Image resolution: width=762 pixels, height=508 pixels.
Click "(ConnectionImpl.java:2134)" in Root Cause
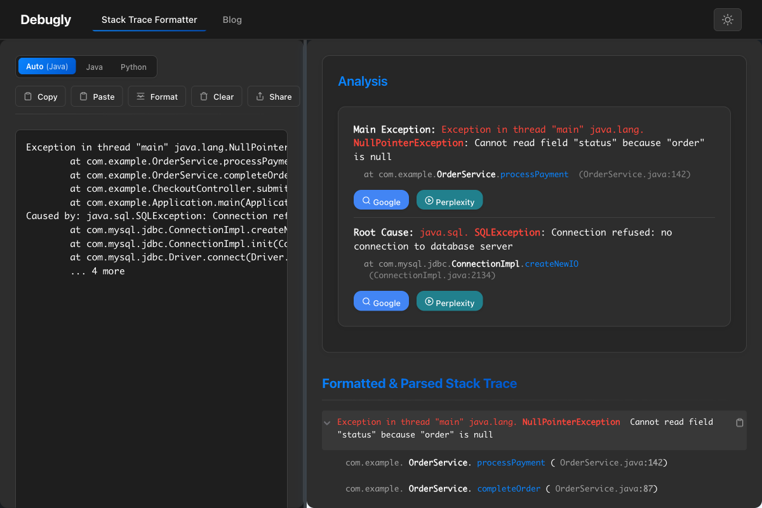click(432, 275)
